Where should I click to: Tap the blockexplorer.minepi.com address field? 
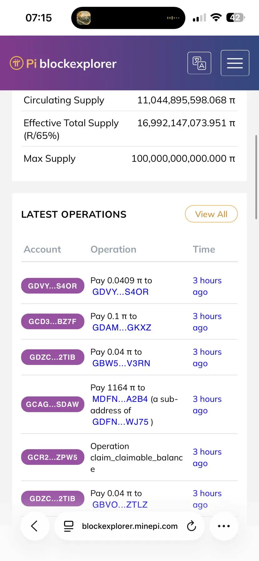coord(129,526)
